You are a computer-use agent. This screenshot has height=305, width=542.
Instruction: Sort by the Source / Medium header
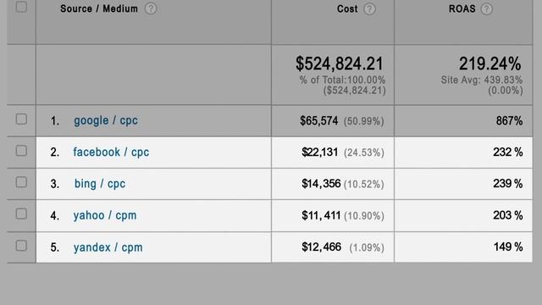[99, 8]
